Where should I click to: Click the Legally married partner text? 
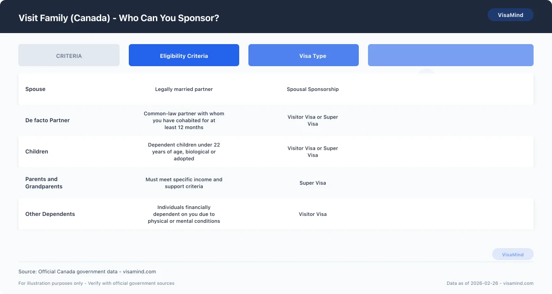coord(184,89)
